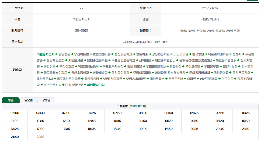Click the 배차간격 header cell

17,31
